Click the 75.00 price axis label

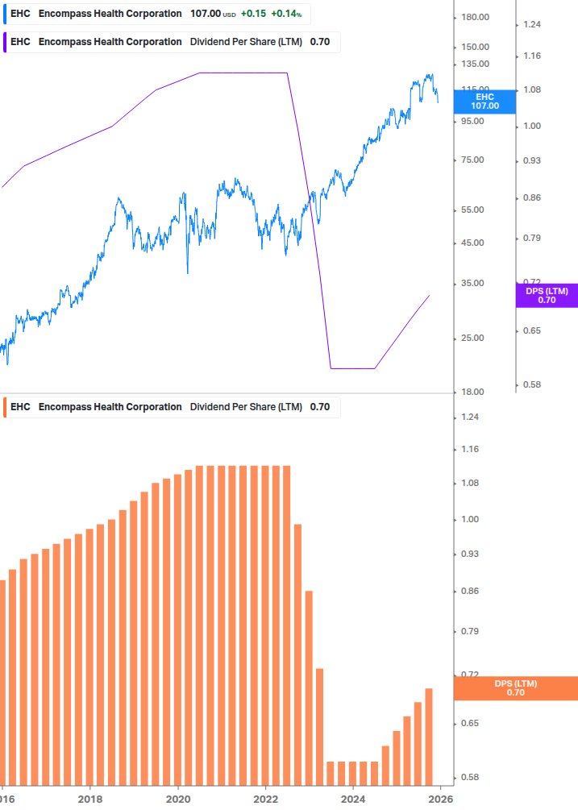[x=472, y=160]
